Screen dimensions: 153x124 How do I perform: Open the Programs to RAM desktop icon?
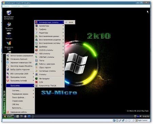coord(9,45)
